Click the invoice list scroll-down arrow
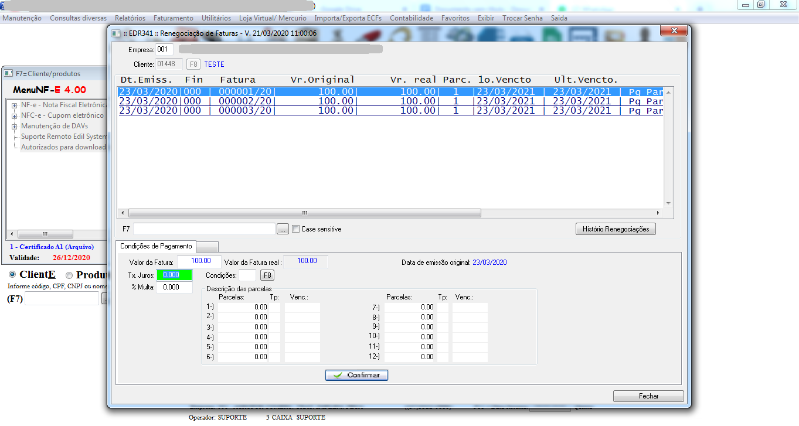Screen dimensions: 799x426 click(x=668, y=203)
